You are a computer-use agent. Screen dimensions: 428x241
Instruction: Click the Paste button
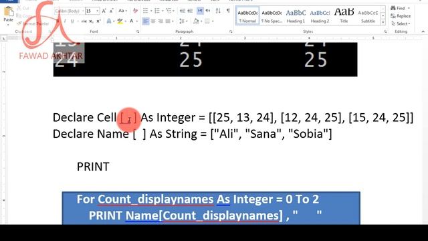pyautogui.click(x=8, y=15)
